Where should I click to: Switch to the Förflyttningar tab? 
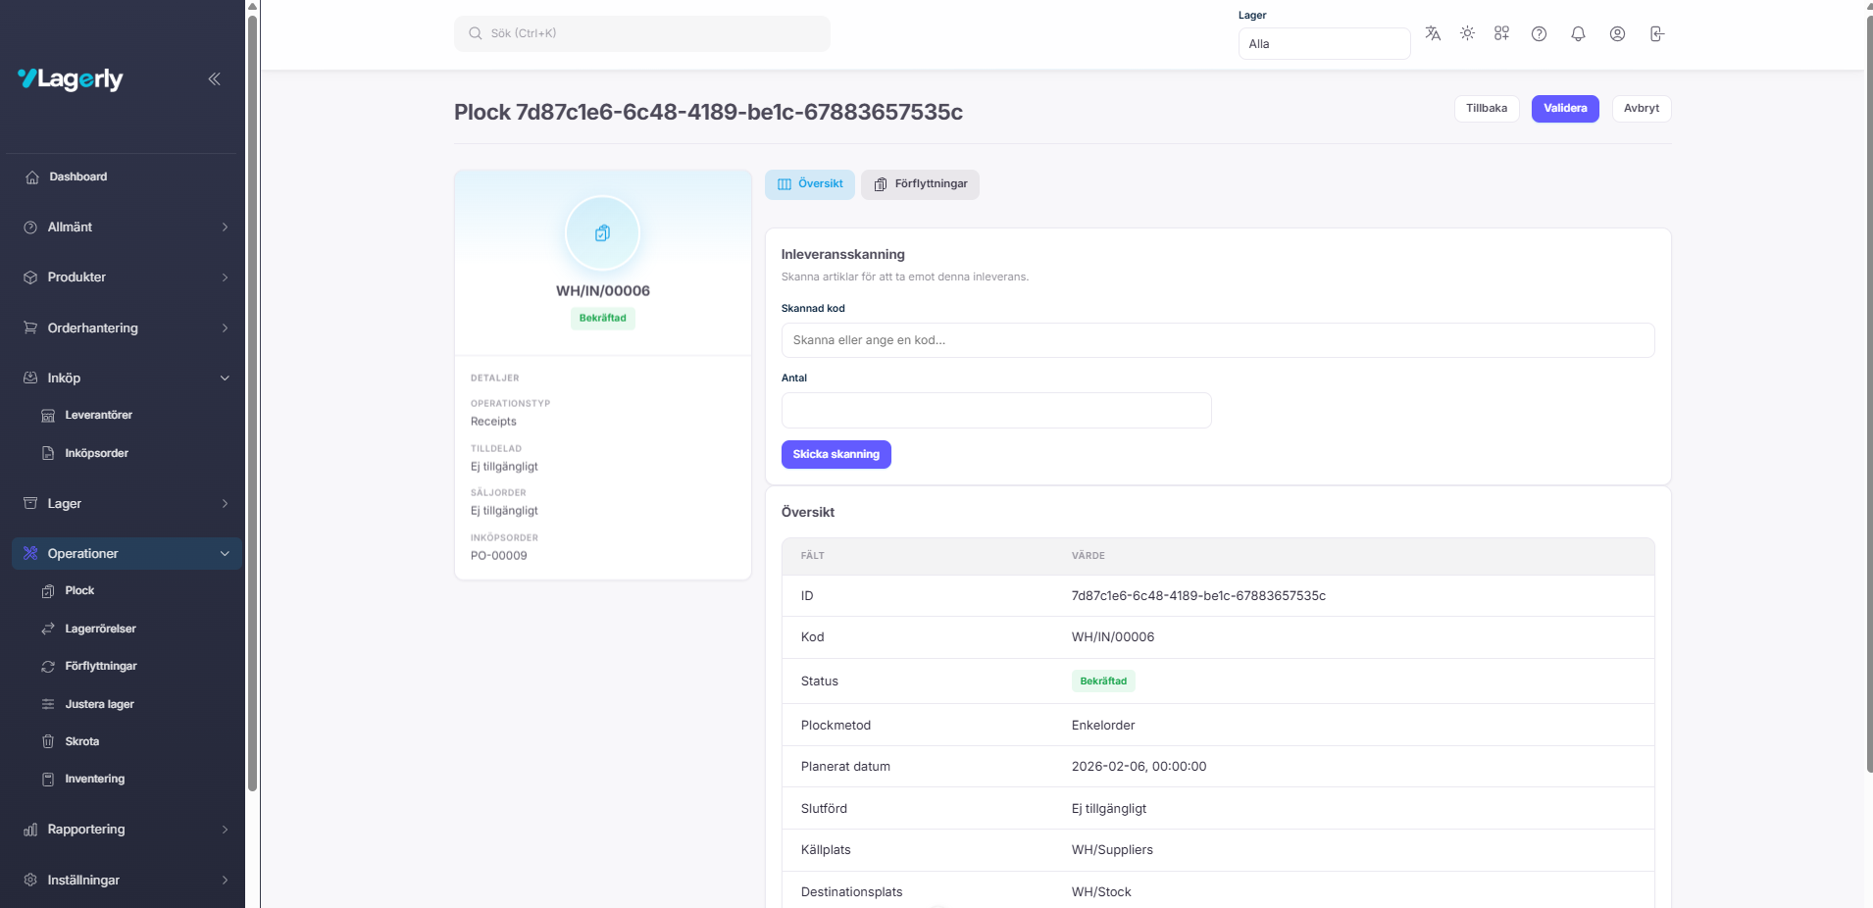pyautogui.click(x=920, y=184)
